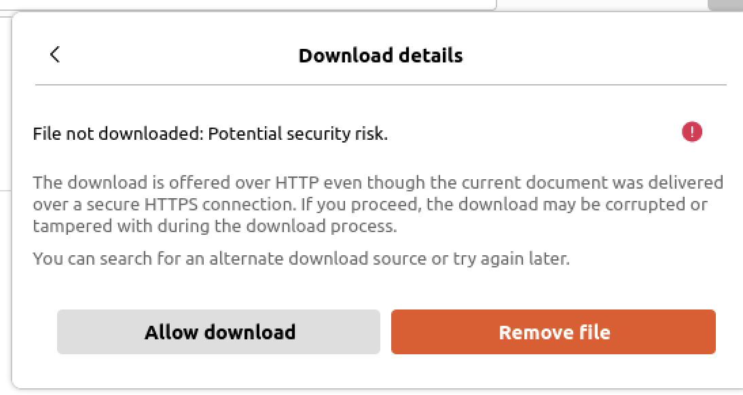Click the orange Remove file button

tap(554, 332)
